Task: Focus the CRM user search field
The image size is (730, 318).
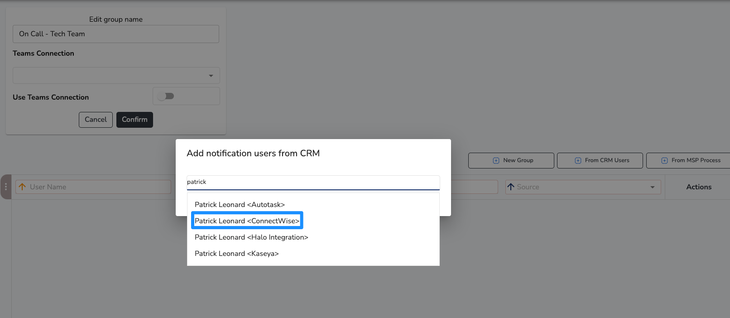Action: tap(313, 182)
